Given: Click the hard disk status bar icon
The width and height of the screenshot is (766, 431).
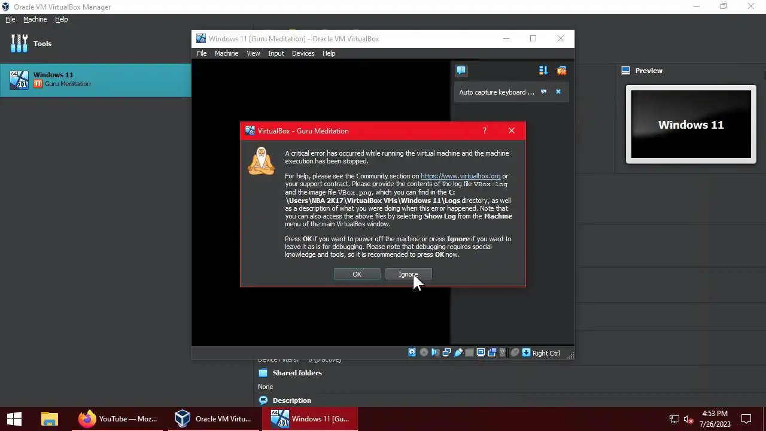Looking at the screenshot, I should (x=412, y=353).
